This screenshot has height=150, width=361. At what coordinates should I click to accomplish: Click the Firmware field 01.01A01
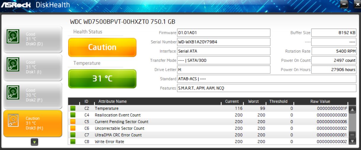[x=224, y=32]
